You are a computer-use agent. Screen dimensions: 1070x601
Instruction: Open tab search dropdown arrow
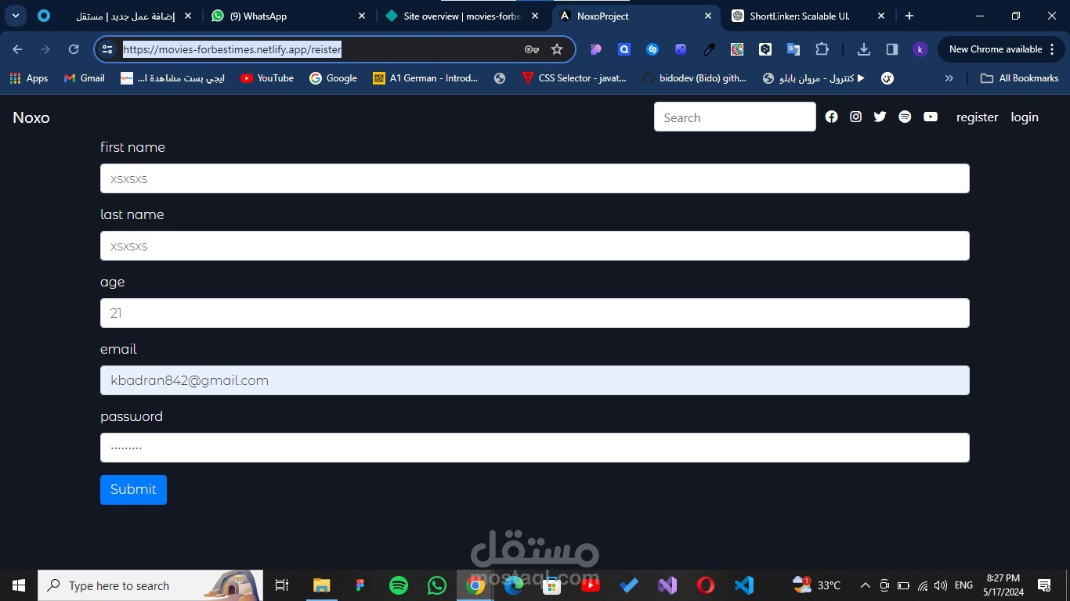click(16, 16)
